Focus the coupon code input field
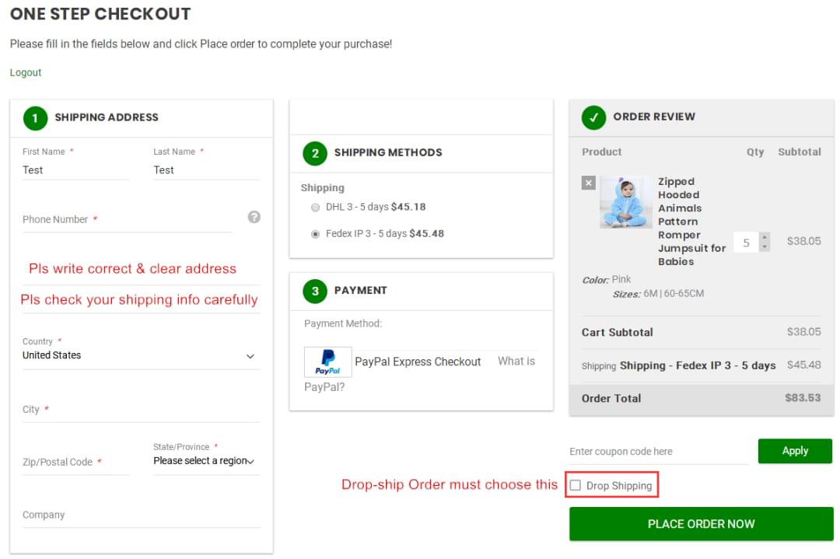 (x=658, y=452)
